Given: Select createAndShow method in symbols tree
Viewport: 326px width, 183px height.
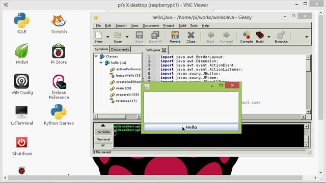Looking at the screenshot, I should (126, 82).
